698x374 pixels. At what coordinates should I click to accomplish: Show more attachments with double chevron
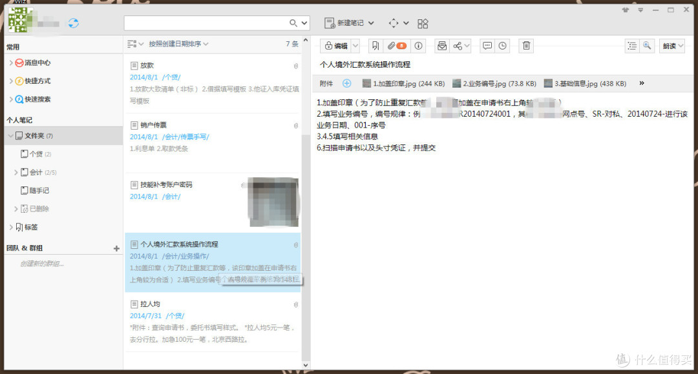pos(642,83)
